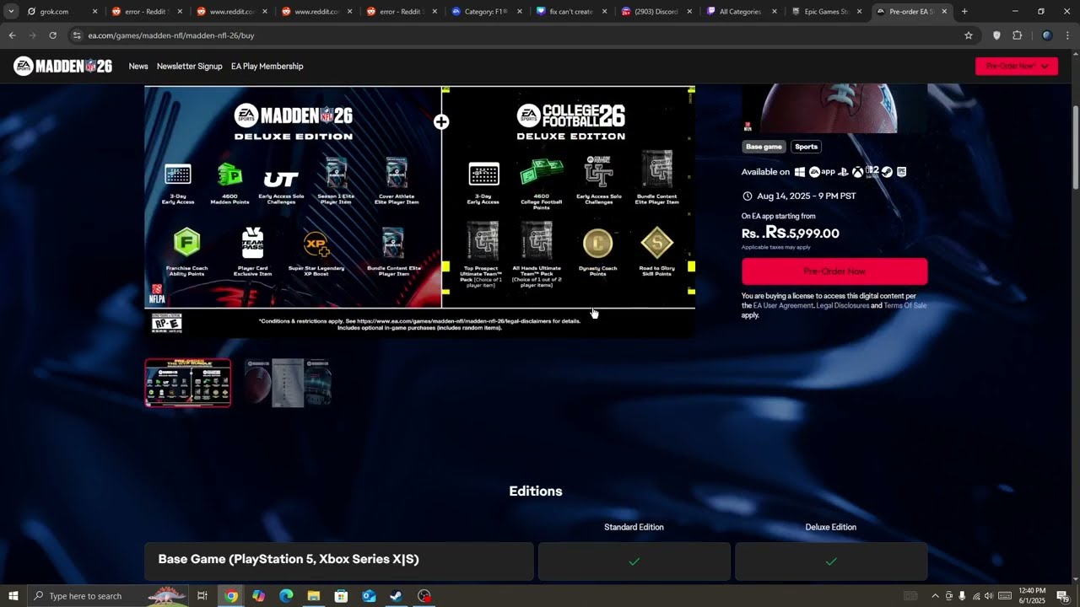Open the Terms Of Sale link

905,305
